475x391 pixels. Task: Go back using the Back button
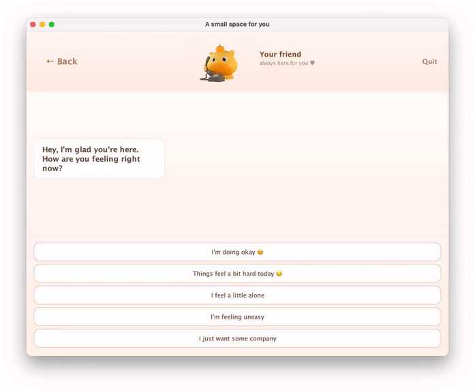(x=62, y=61)
